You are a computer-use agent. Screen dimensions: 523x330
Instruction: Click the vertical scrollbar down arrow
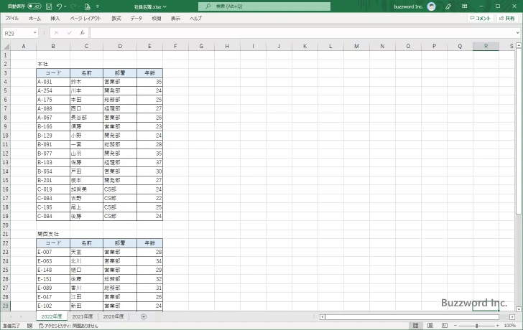pyautogui.click(x=519, y=309)
